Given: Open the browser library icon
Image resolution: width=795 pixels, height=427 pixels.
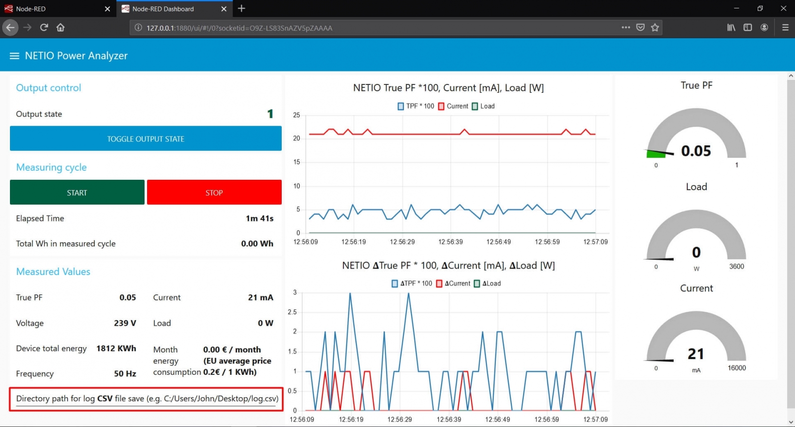Looking at the screenshot, I should click(x=731, y=27).
